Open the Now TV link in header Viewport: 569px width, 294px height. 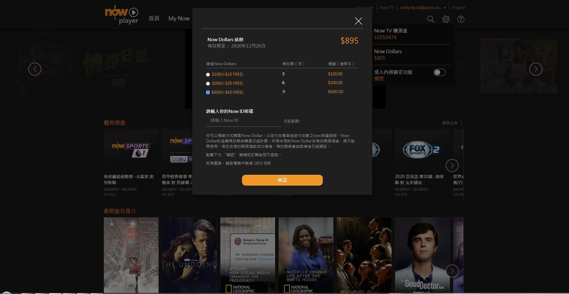click(x=387, y=8)
